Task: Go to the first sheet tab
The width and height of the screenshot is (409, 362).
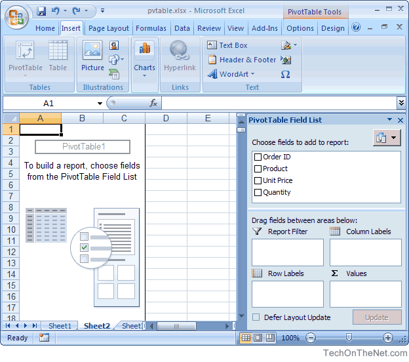Action: tap(8, 326)
